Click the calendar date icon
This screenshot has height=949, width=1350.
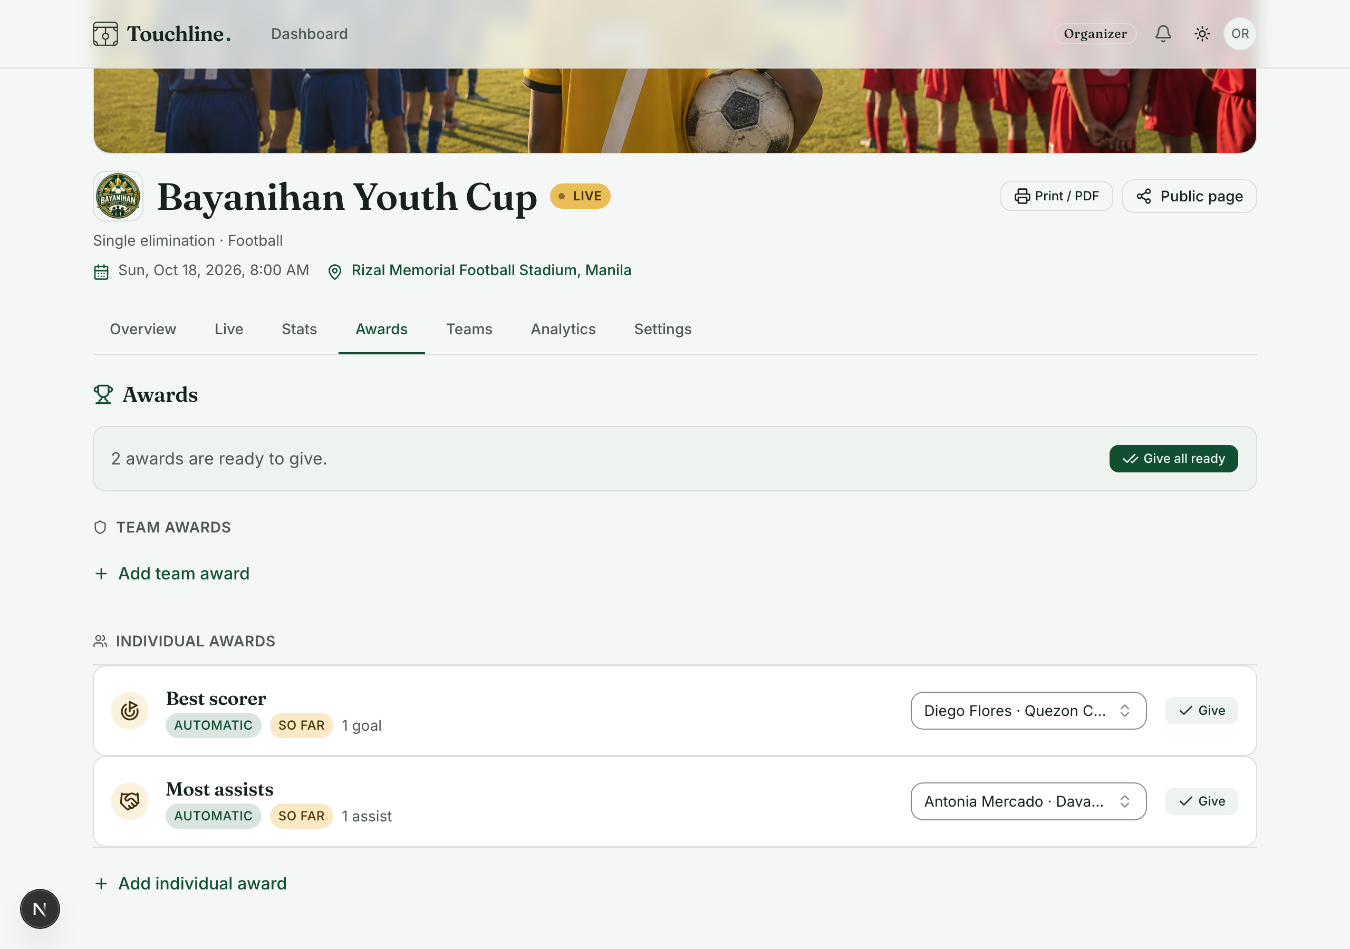pyautogui.click(x=101, y=272)
